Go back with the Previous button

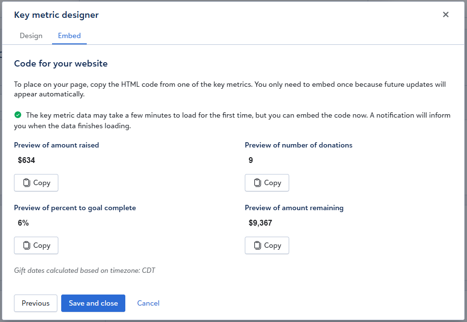pyautogui.click(x=36, y=303)
